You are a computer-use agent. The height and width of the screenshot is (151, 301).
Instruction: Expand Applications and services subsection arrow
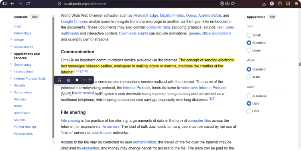click(11, 54)
